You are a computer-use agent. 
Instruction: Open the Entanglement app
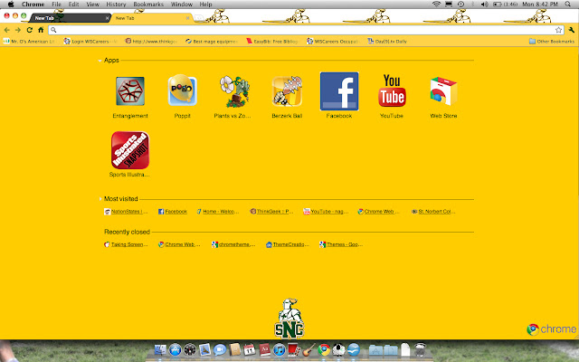(130, 91)
